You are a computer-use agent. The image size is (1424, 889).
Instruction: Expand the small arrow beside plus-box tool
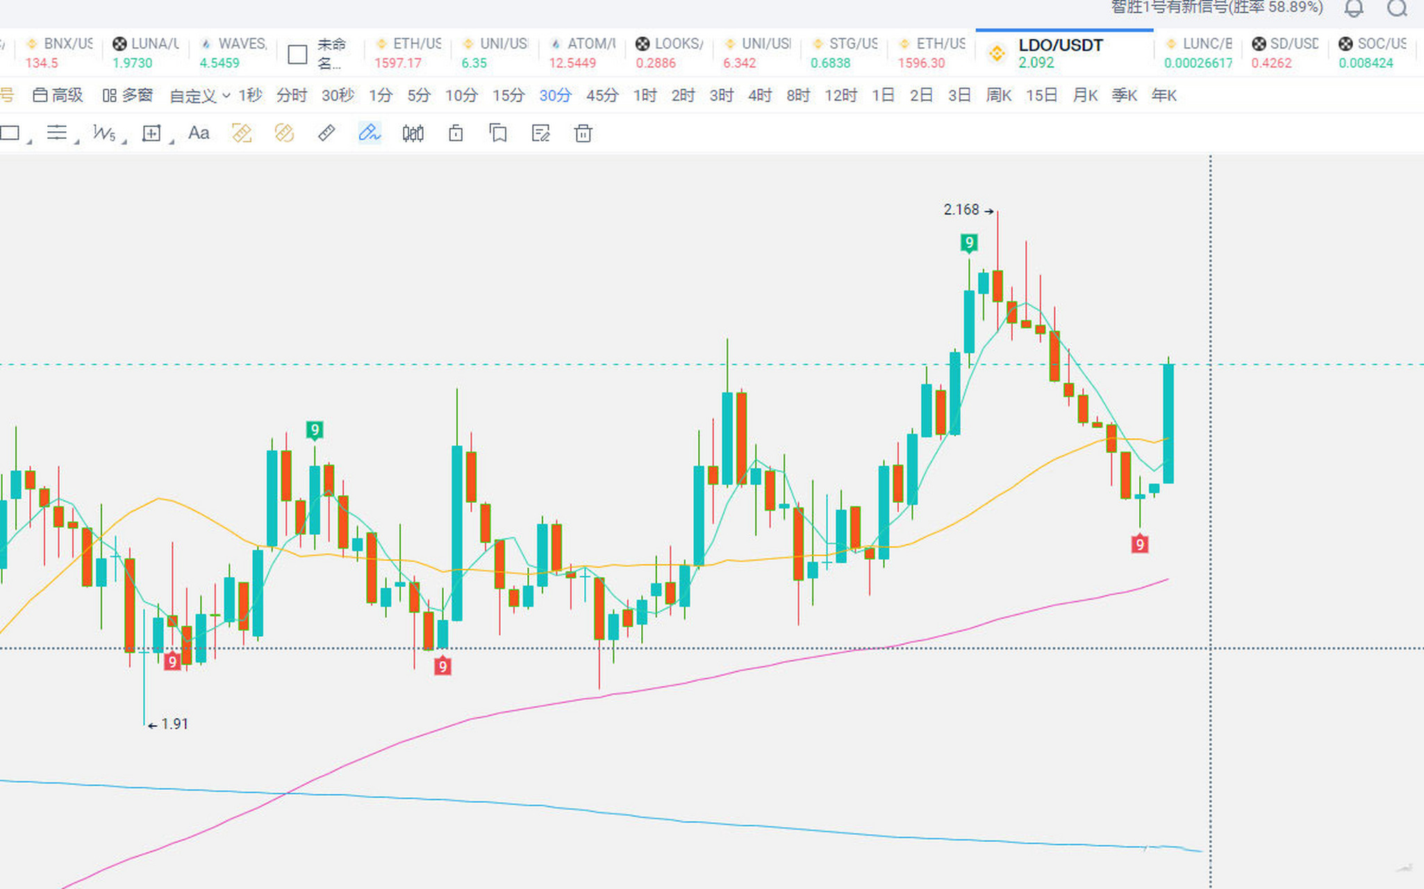coord(171,142)
